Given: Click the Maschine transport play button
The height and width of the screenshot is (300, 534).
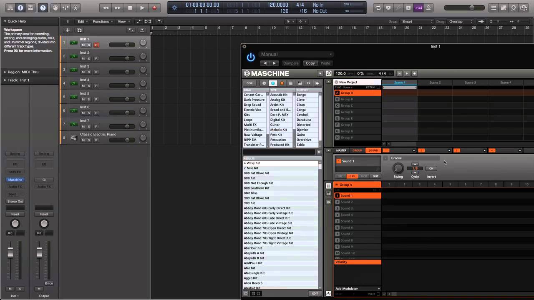Looking at the screenshot, I should [x=407, y=73].
